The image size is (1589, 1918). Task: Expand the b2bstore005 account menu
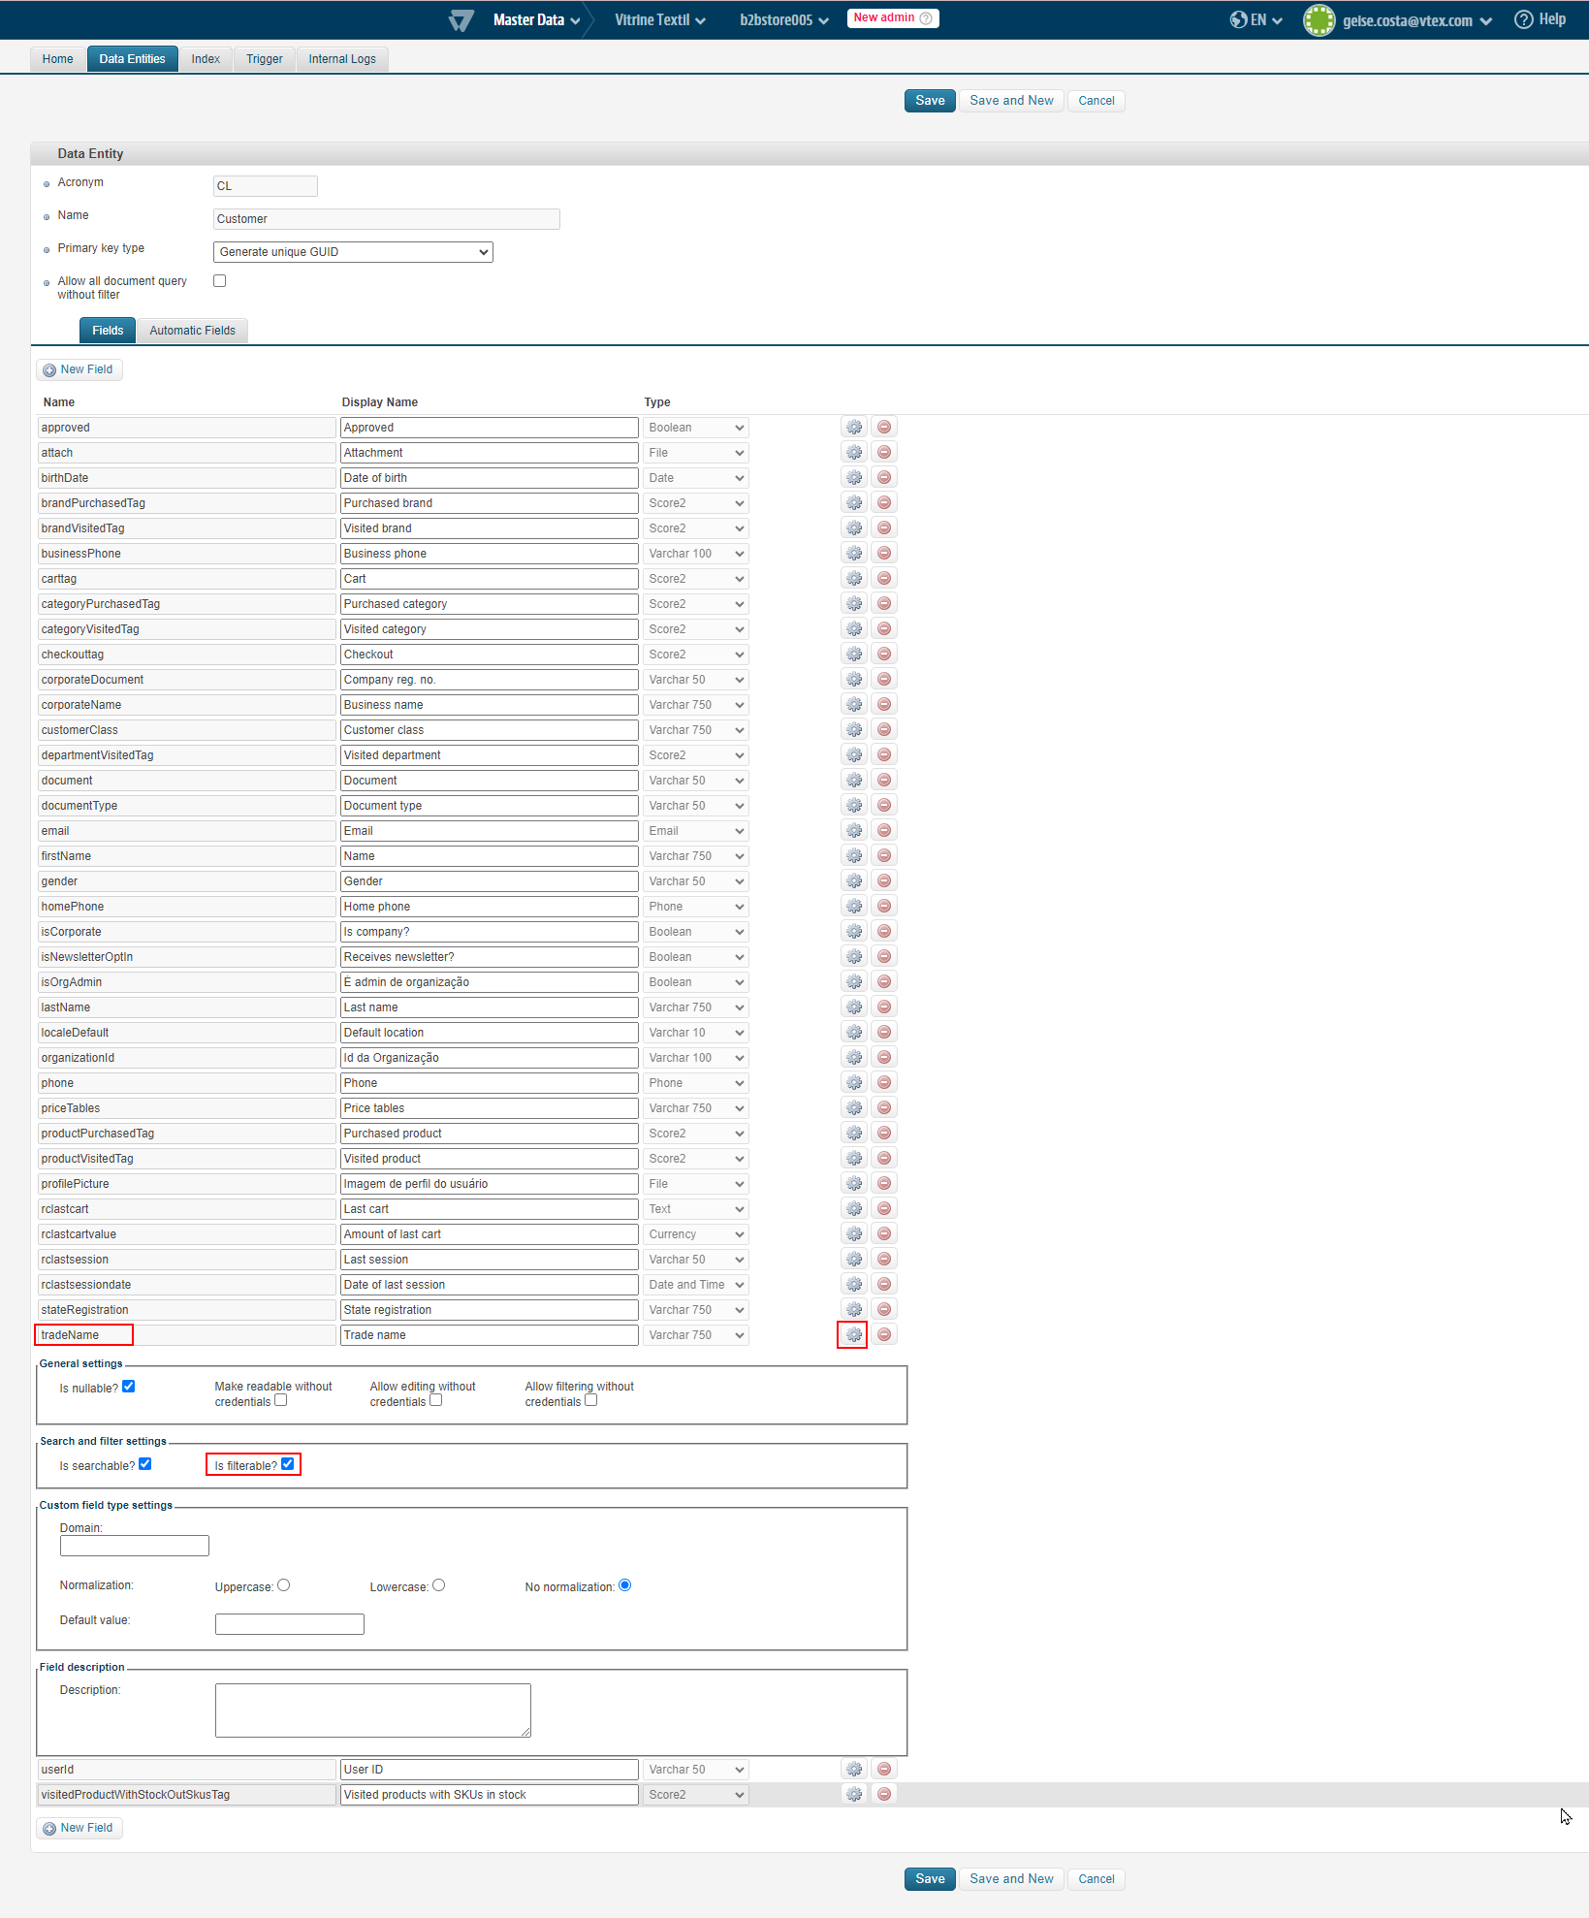click(784, 20)
